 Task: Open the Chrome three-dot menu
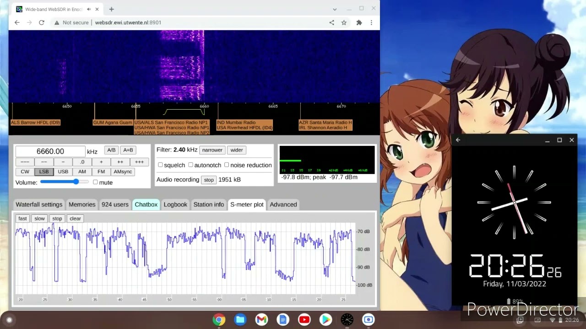(371, 22)
